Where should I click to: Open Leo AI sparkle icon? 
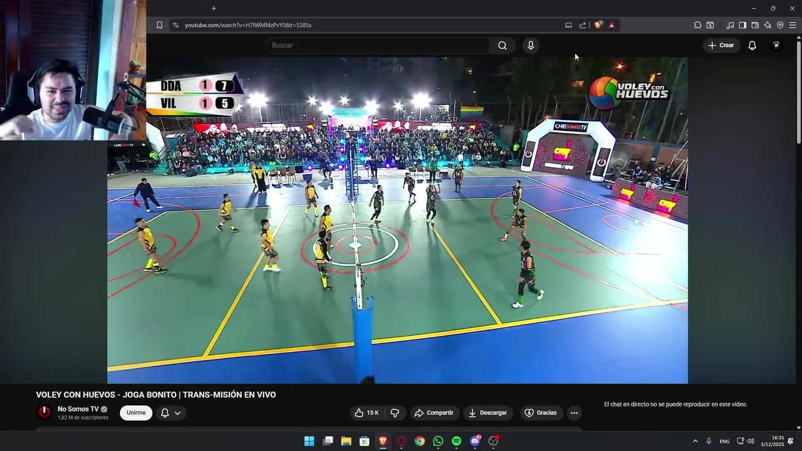click(x=768, y=25)
